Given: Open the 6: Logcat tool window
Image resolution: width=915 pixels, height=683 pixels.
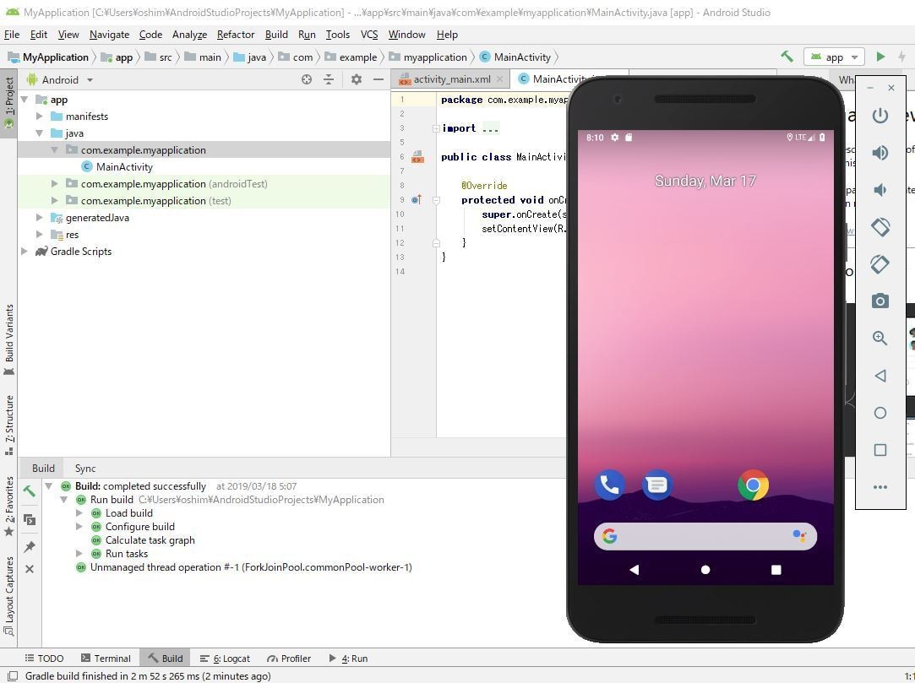Looking at the screenshot, I should [226, 659].
